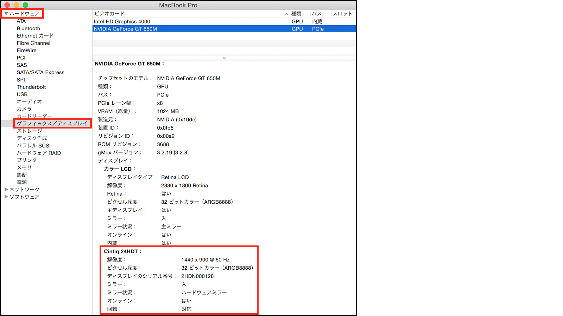
Task: Click the スロット column header
Action: pos(343,13)
